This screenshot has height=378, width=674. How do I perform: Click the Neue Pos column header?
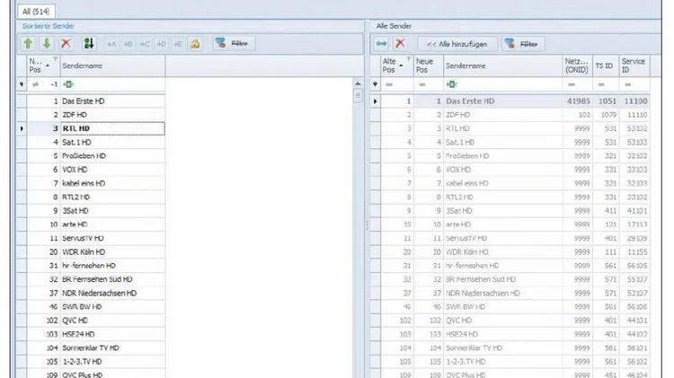pyautogui.click(x=428, y=66)
